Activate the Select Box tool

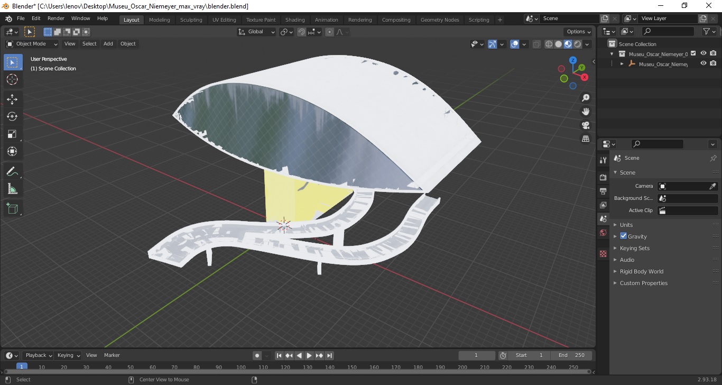(x=12, y=62)
